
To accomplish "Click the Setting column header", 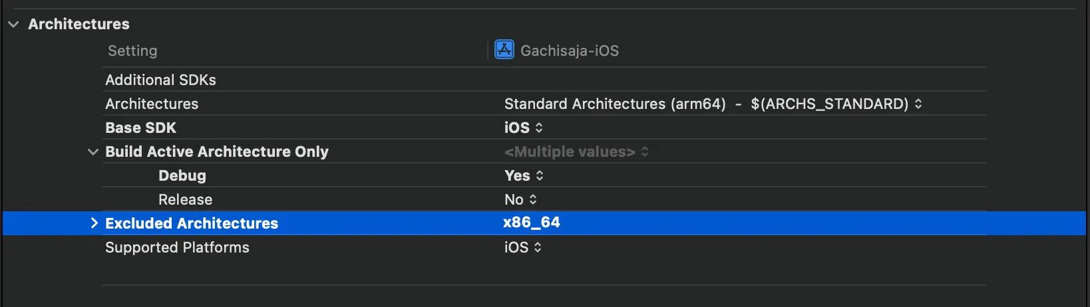I will coord(132,51).
